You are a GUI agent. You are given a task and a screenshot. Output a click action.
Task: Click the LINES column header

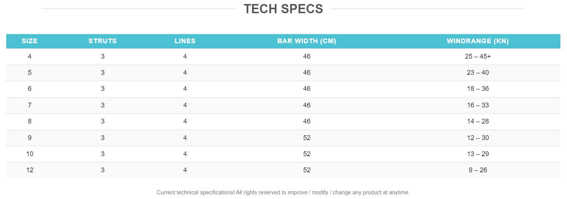click(185, 41)
